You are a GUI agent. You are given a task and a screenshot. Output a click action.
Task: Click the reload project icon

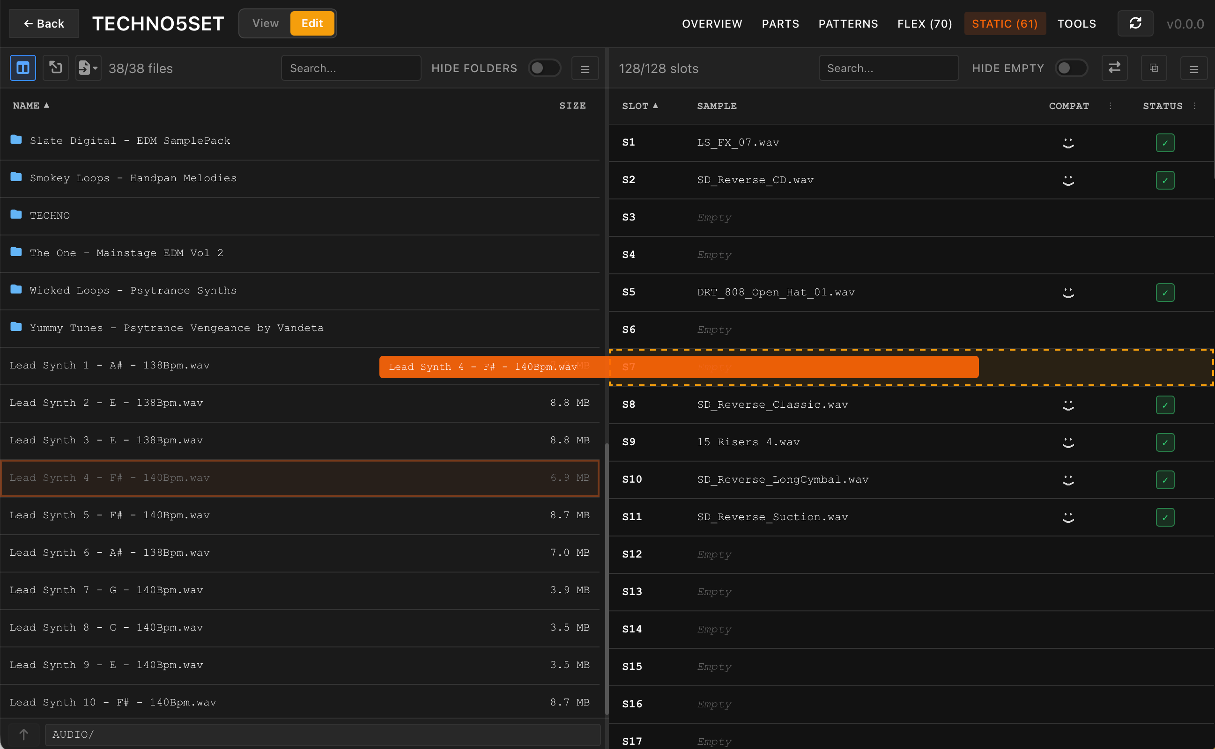click(1135, 23)
